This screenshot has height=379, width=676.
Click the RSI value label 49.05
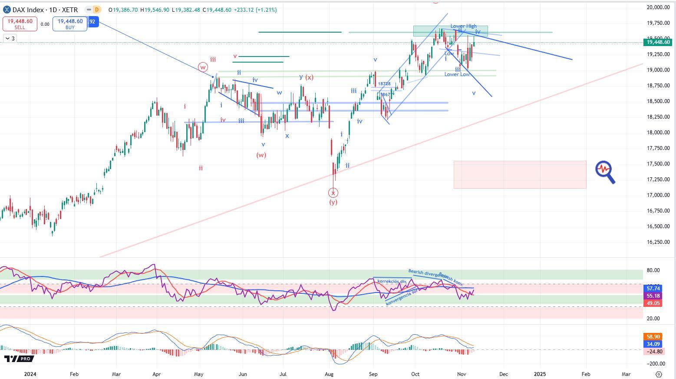pyautogui.click(x=653, y=303)
